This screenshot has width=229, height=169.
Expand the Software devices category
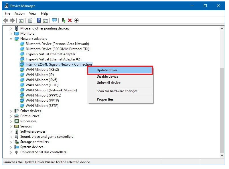11,132
